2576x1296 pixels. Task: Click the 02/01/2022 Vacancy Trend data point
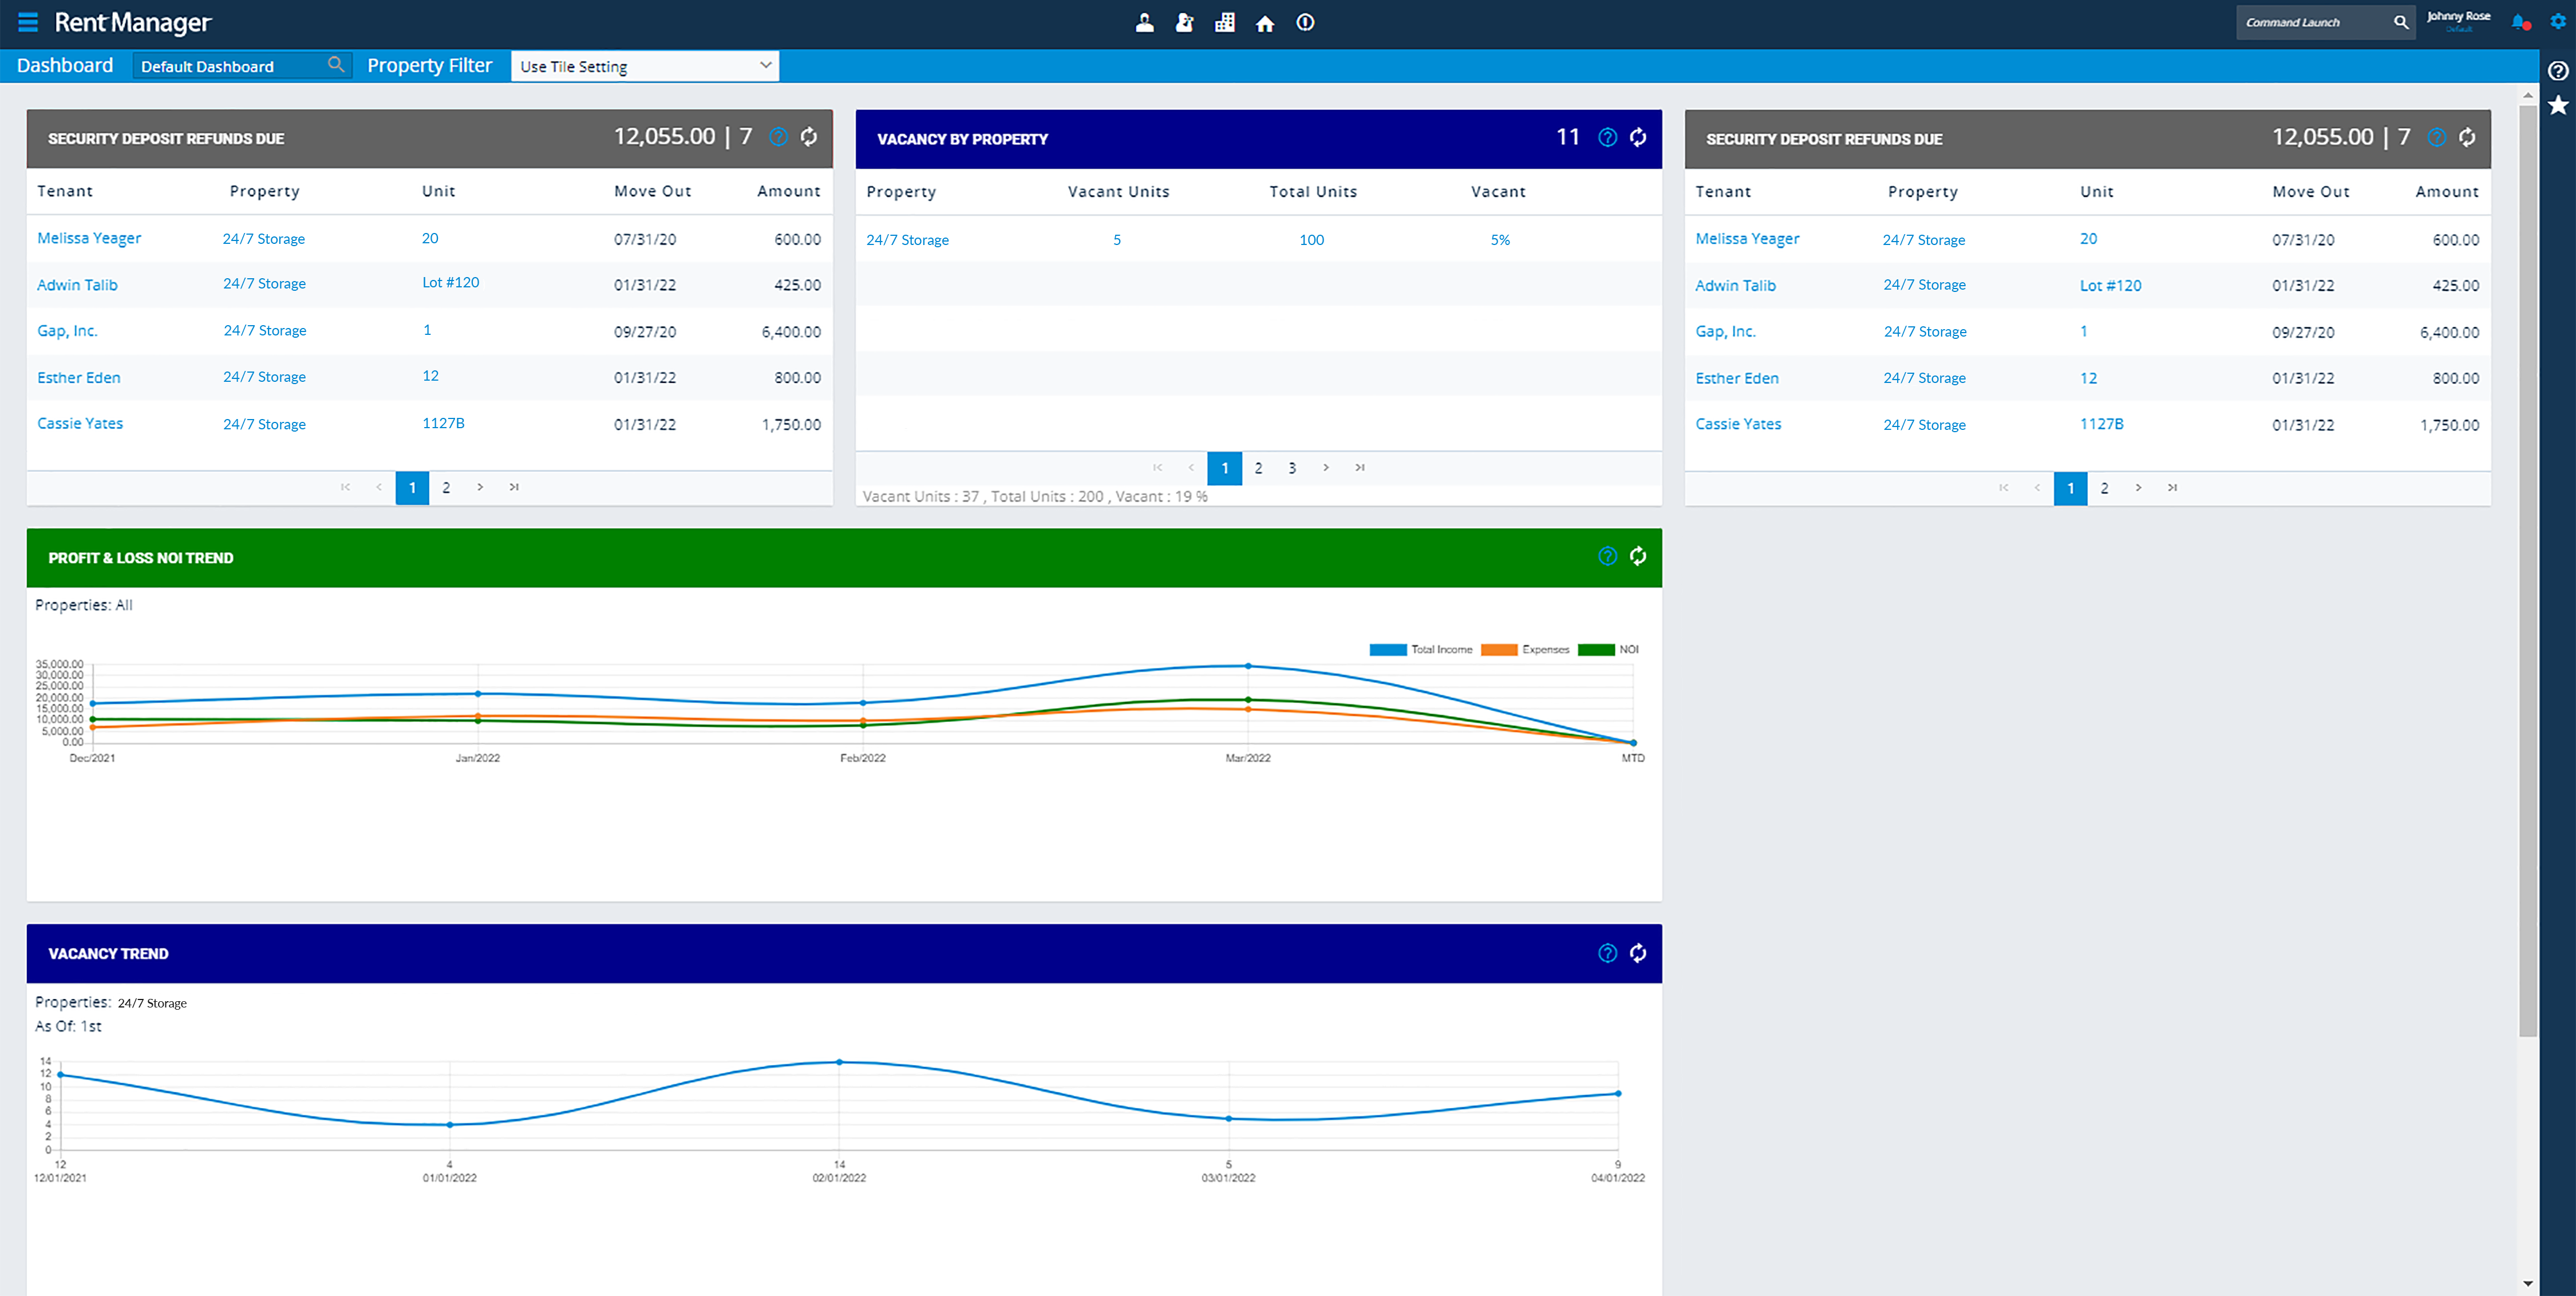(x=839, y=1062)
